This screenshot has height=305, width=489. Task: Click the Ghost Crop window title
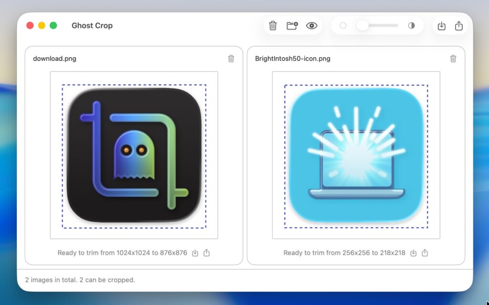tap(92, 26)
